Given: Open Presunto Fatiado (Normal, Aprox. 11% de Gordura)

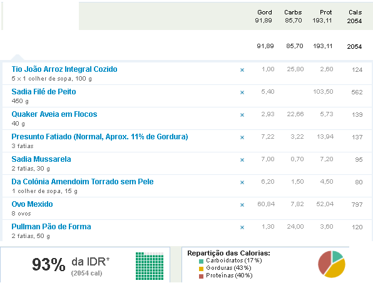Looking at the screenshot, I should point(100,137).
